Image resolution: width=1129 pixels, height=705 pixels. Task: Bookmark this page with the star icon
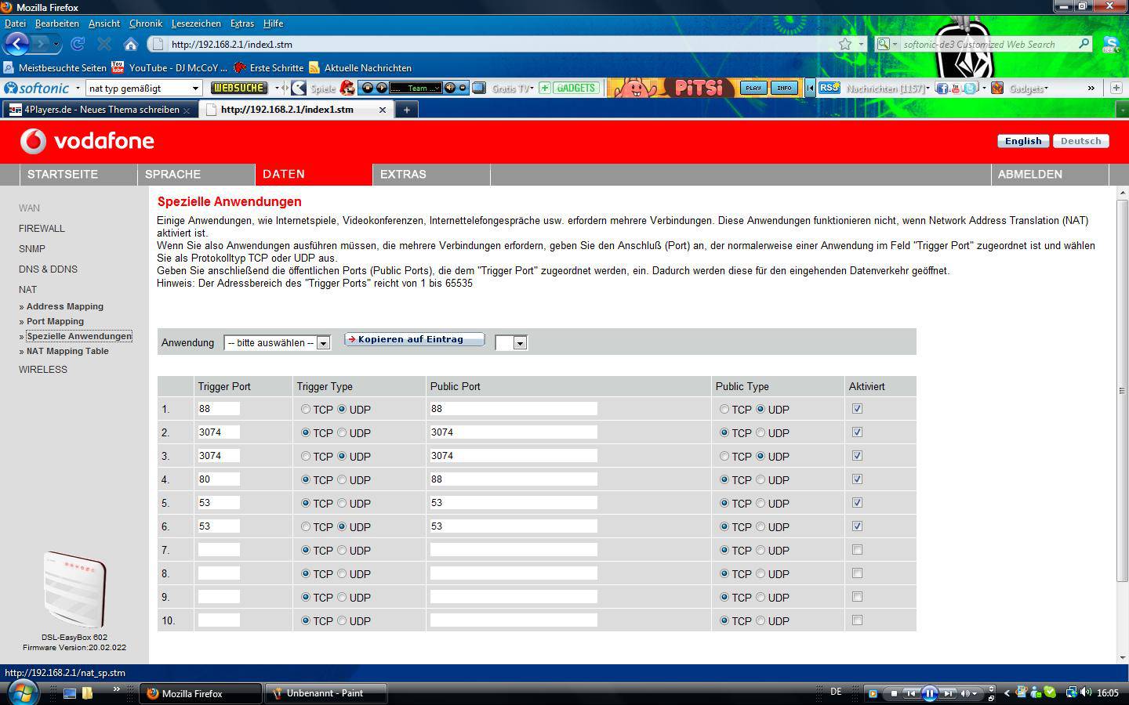click(x=845, y=44)
